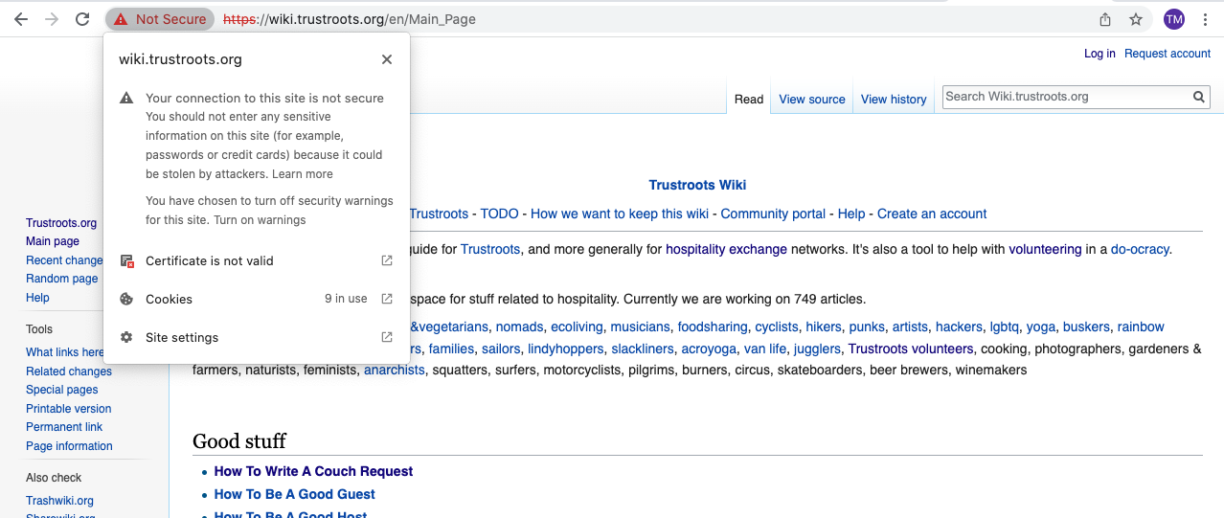
Task: Click What links here tool link
Action: click(x=65, y=352)
